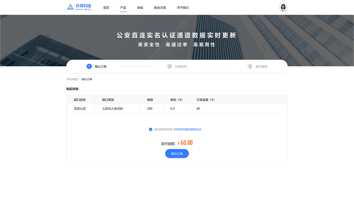
Task: Select the 产品 navigation tab
Action: click(123, 8)
